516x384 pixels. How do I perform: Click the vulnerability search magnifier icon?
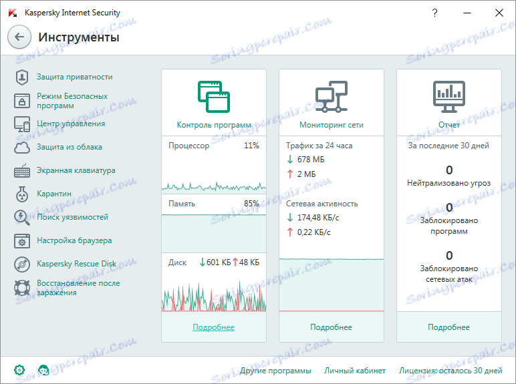tap(22, 217)
